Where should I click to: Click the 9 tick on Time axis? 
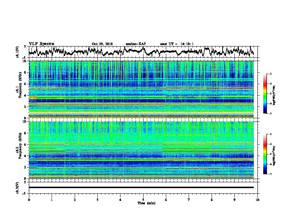pos(234,200)
